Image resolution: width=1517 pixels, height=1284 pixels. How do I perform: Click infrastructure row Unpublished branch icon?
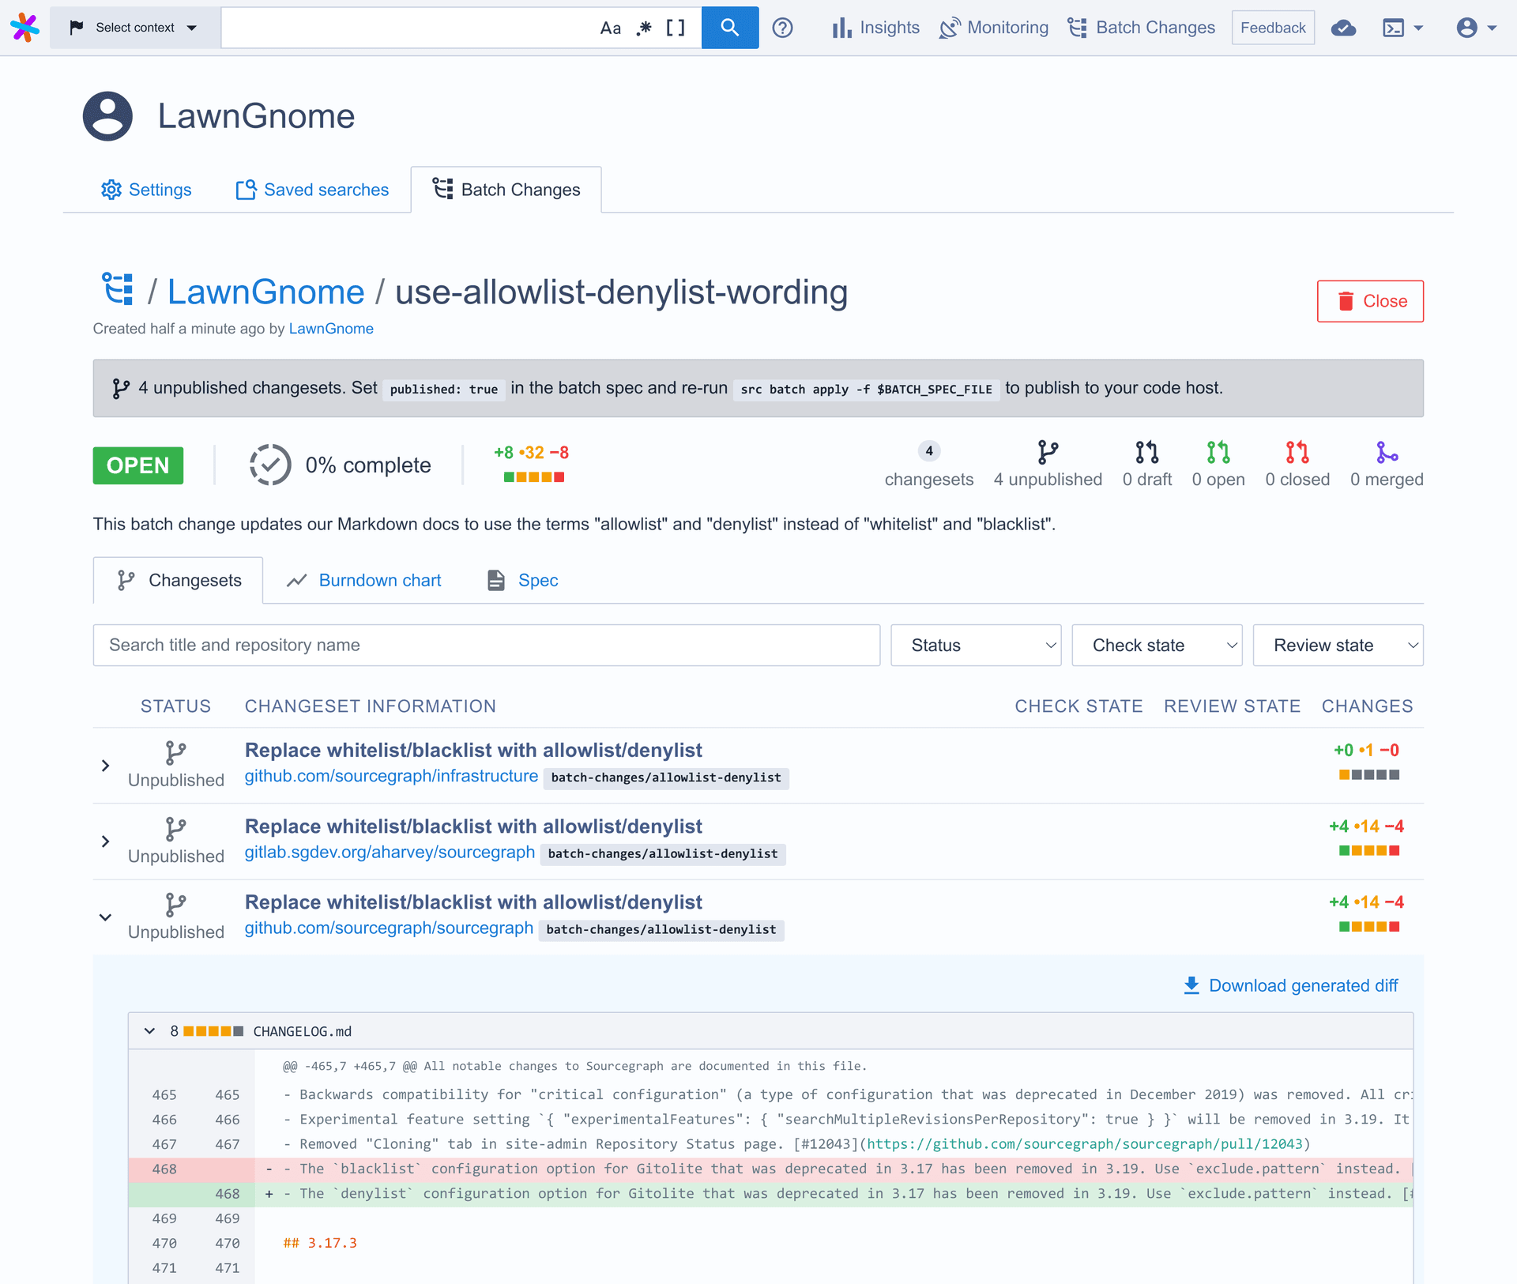[x=175, y=753]
